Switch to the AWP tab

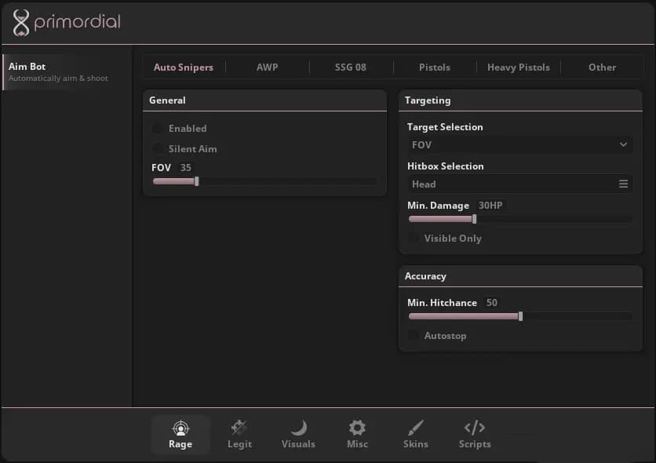pyautogui.click(x=268, y=67)
